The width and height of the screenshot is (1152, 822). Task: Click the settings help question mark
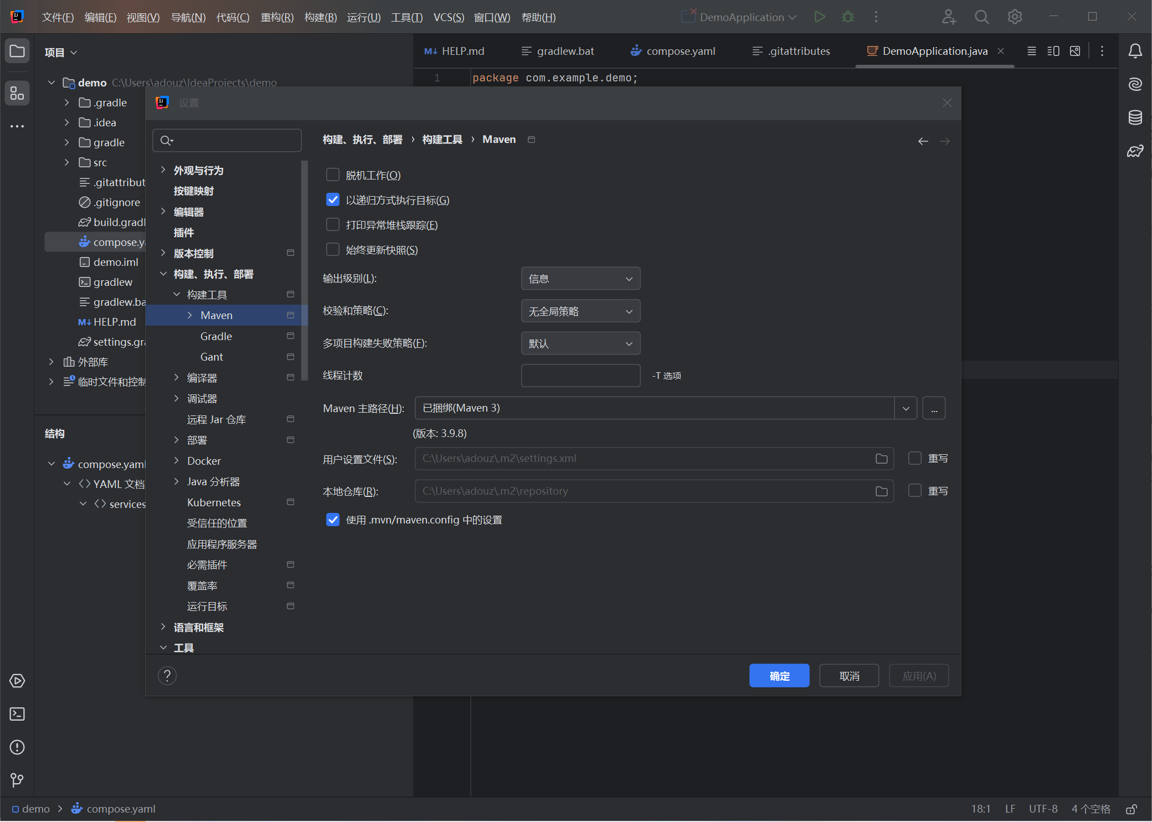(167, 676)
